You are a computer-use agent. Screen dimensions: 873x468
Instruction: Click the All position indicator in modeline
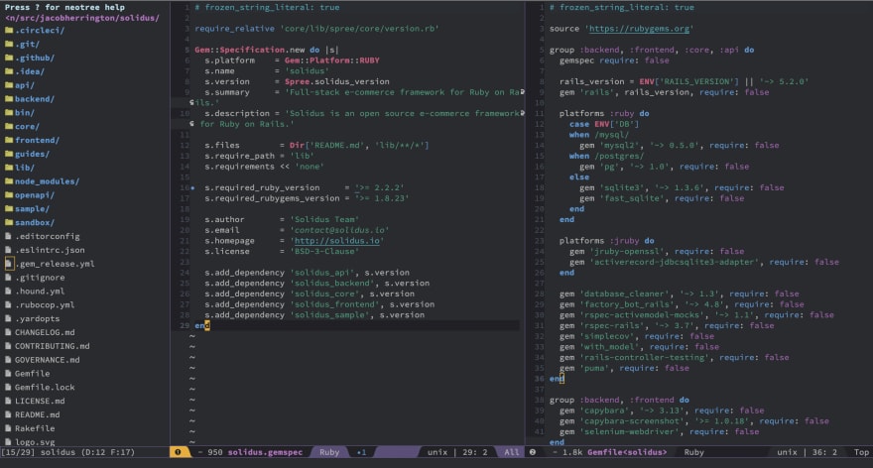[511, 452]
